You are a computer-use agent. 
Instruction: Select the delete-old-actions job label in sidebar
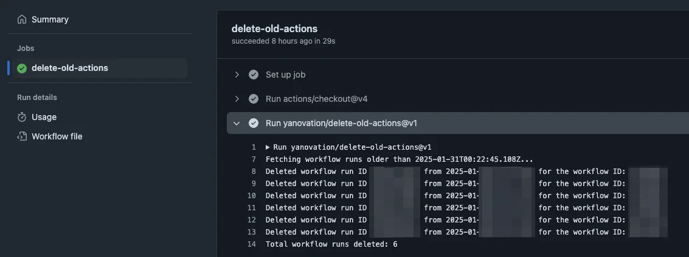point(69,68)
